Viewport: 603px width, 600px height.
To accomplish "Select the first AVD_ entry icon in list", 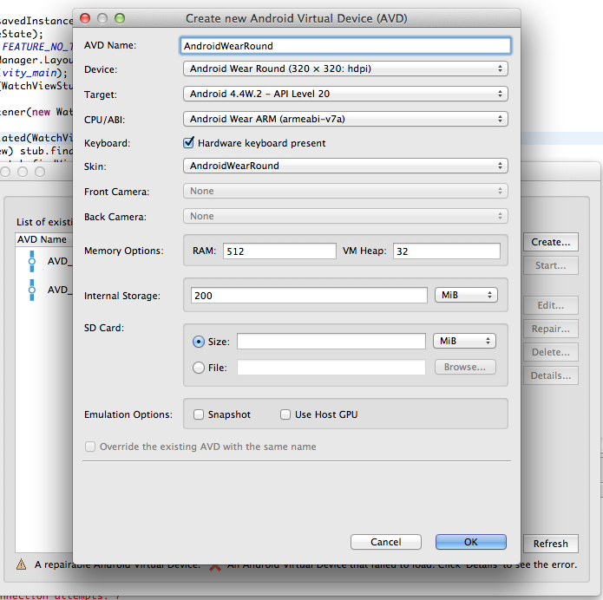I will click(32, 261).
